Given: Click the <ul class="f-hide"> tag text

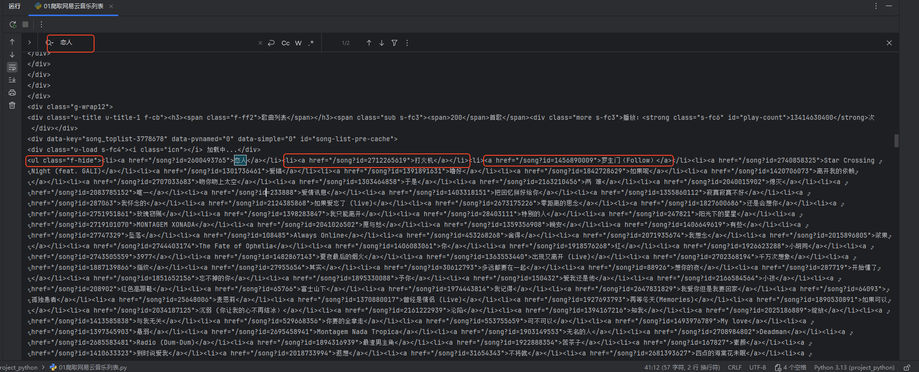Looking at the screenshot, I should coord(64,160).
